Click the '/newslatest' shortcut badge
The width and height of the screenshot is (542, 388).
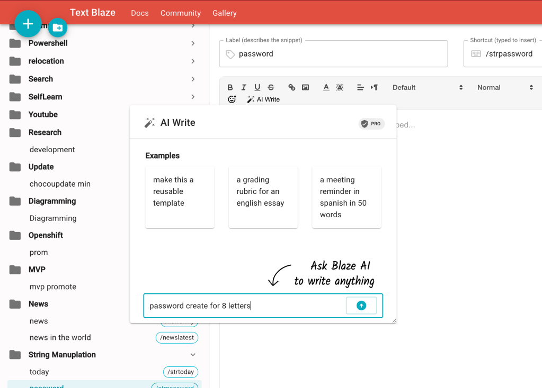[177, 338]
